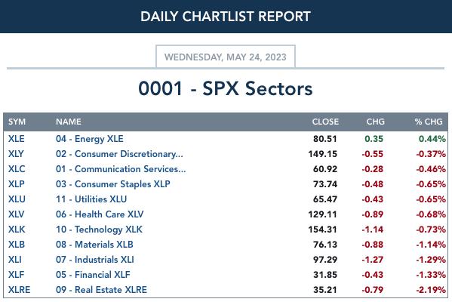The width and height of the screenshot is (452, 302).
Task: Click the XLRE ticker symbol
Action: click(x=19, y=290)
